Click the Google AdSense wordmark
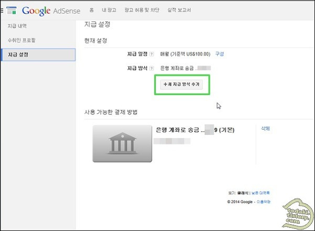Viewport: 315px width, 231px height. (51, 10)
